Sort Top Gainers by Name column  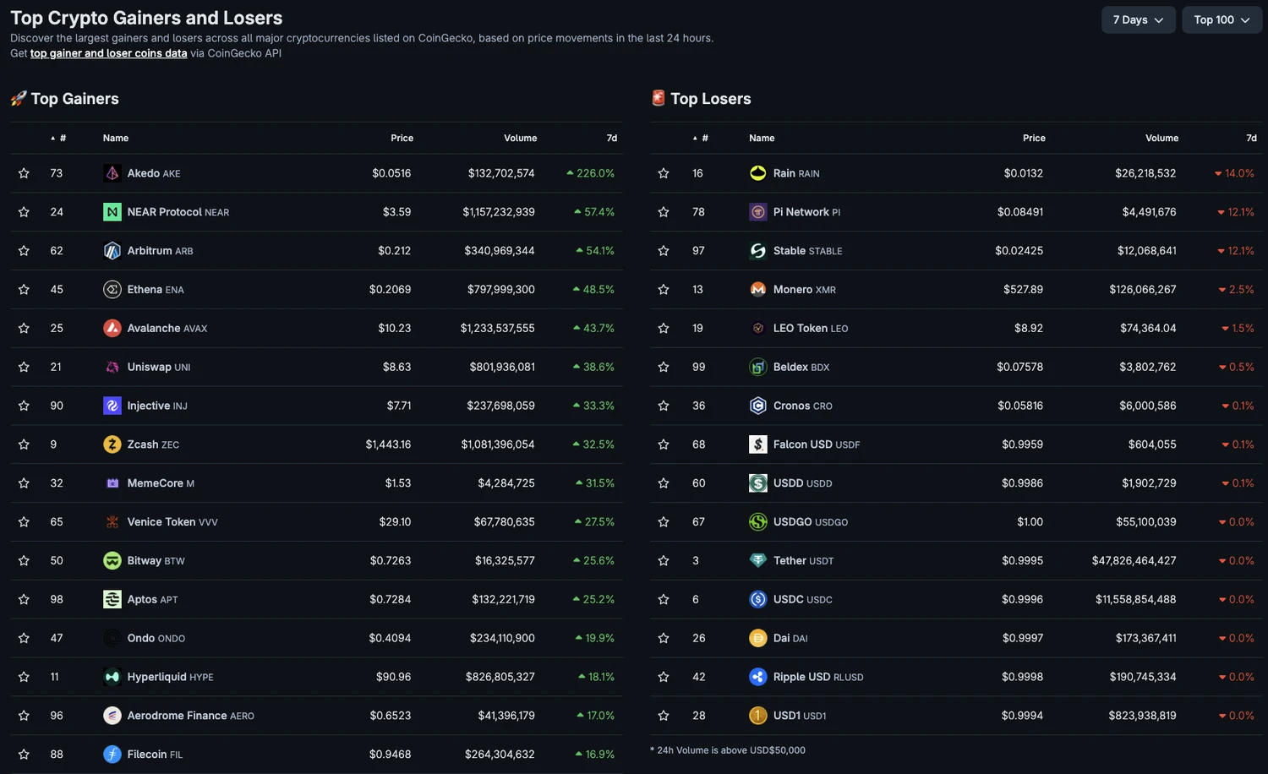(x=116, y=138)
